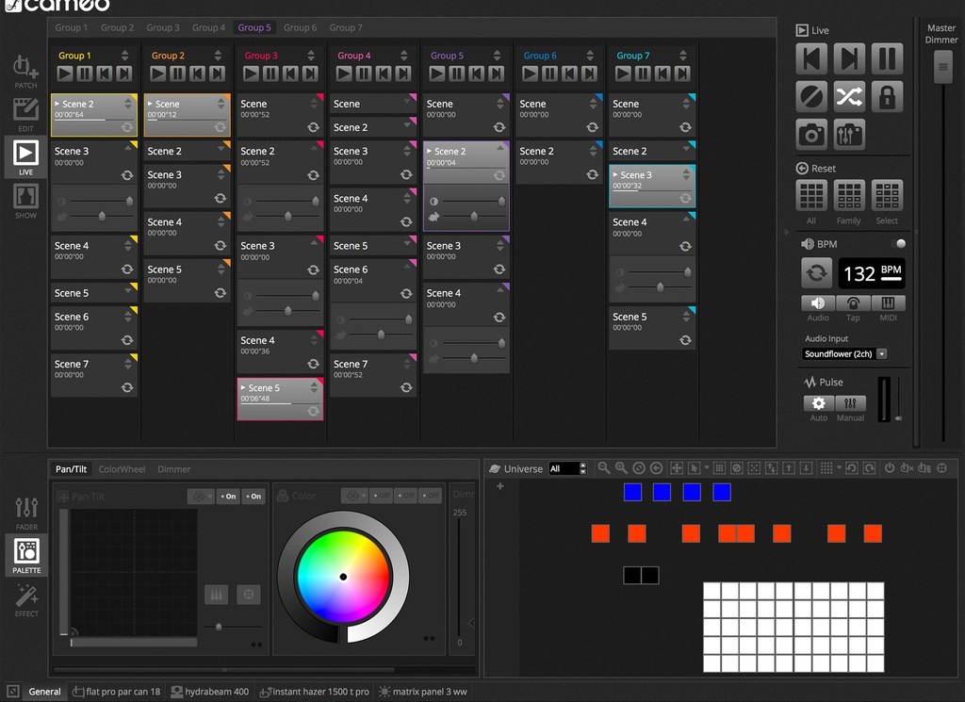Switch to Group 3 tab
Image resolution: width=965 pixels, height=702 pixels.
click(162, 27)
